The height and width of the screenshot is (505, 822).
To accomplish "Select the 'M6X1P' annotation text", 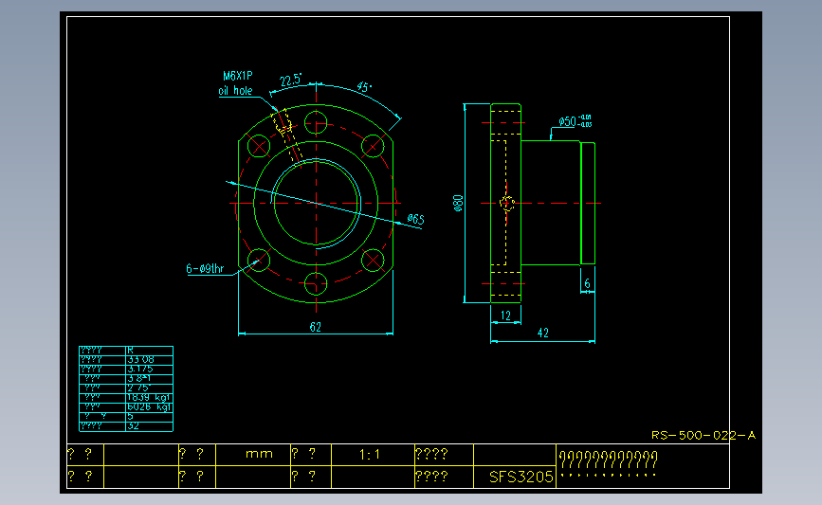I will tap(237, 76).
